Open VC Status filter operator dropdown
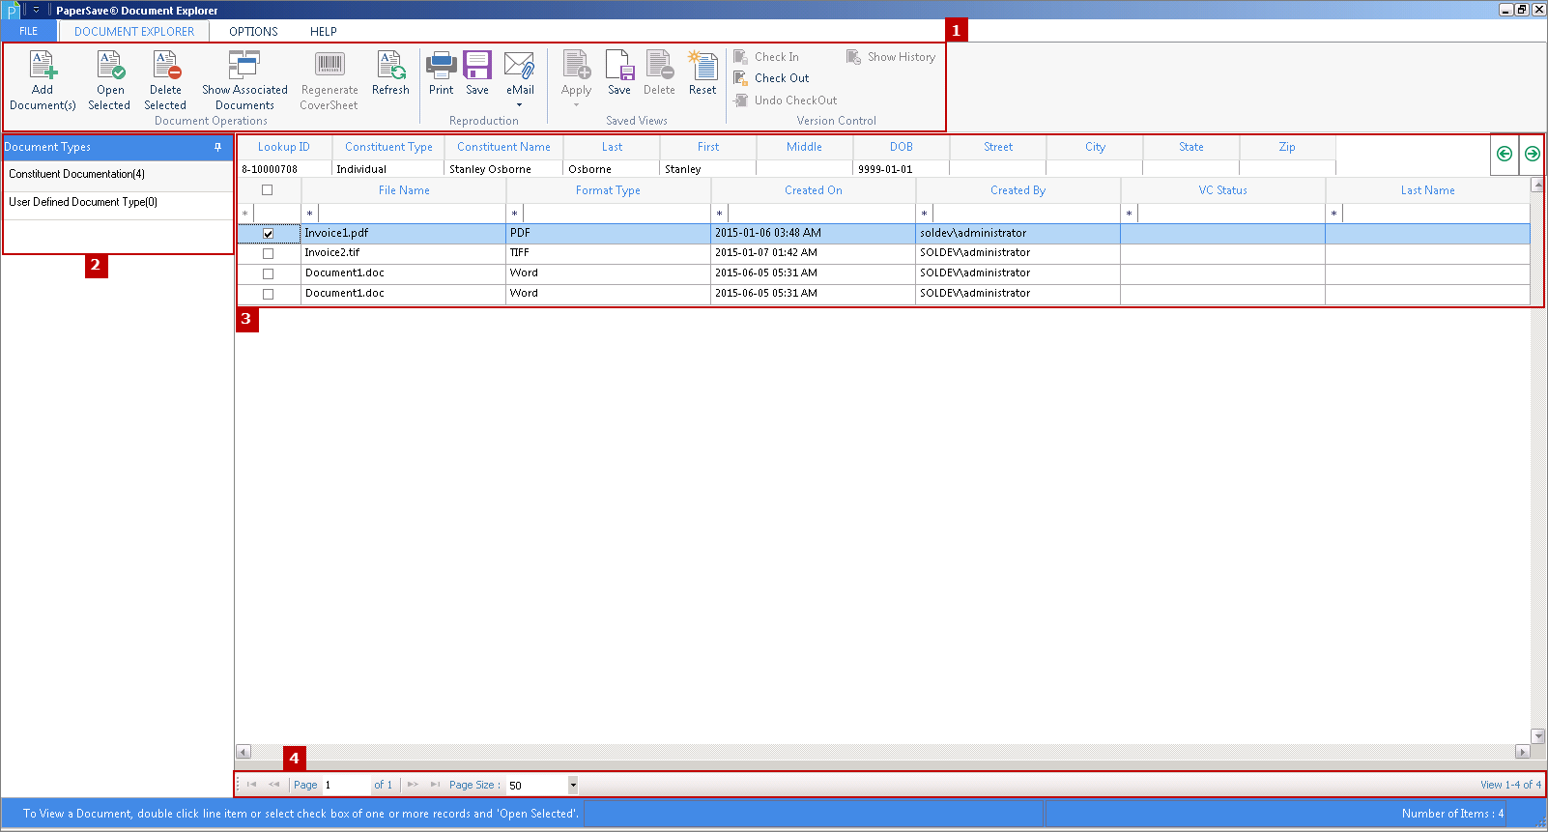 point(1129,214)
